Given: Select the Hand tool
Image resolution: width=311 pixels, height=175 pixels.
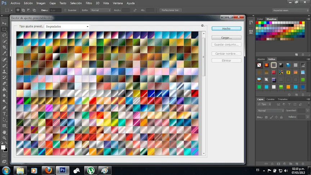Looking at the screenshot, I should [x=4, y=132].
